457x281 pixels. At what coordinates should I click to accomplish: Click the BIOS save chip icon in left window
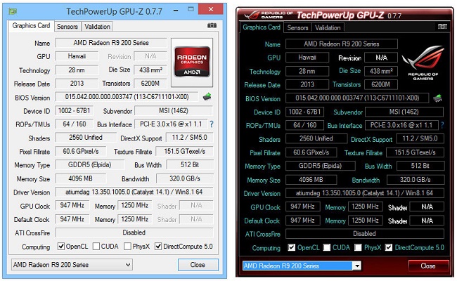(207, 96)
